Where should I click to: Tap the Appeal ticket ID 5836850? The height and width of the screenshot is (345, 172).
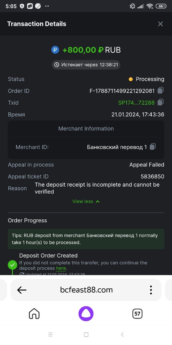point(152,177)
